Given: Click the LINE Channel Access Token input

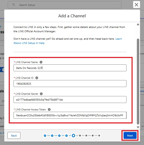Looking at the screenshot, I should pyautogui.click(x=70, y=115).
